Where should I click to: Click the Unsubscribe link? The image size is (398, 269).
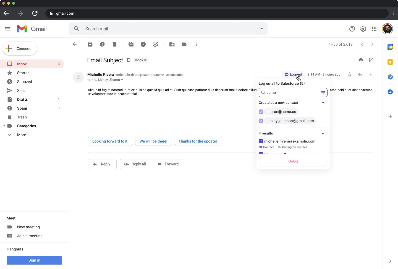pos(174,75)
